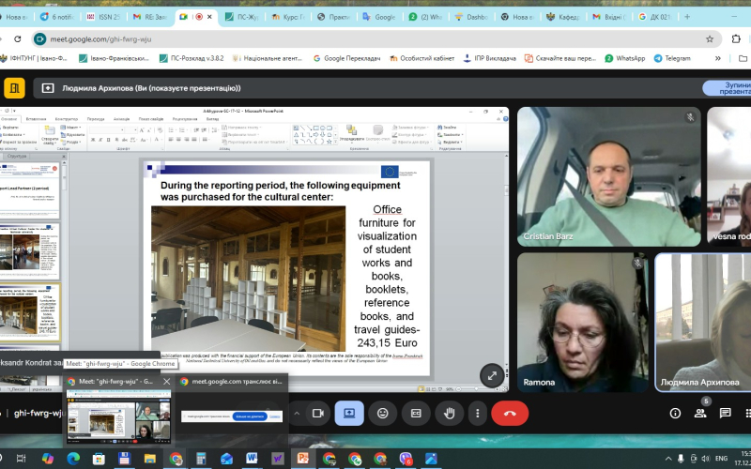Raise hand in the meeting
Image resolution: width=751 pixels, height=469 pixels.
[x=449, y=413]
